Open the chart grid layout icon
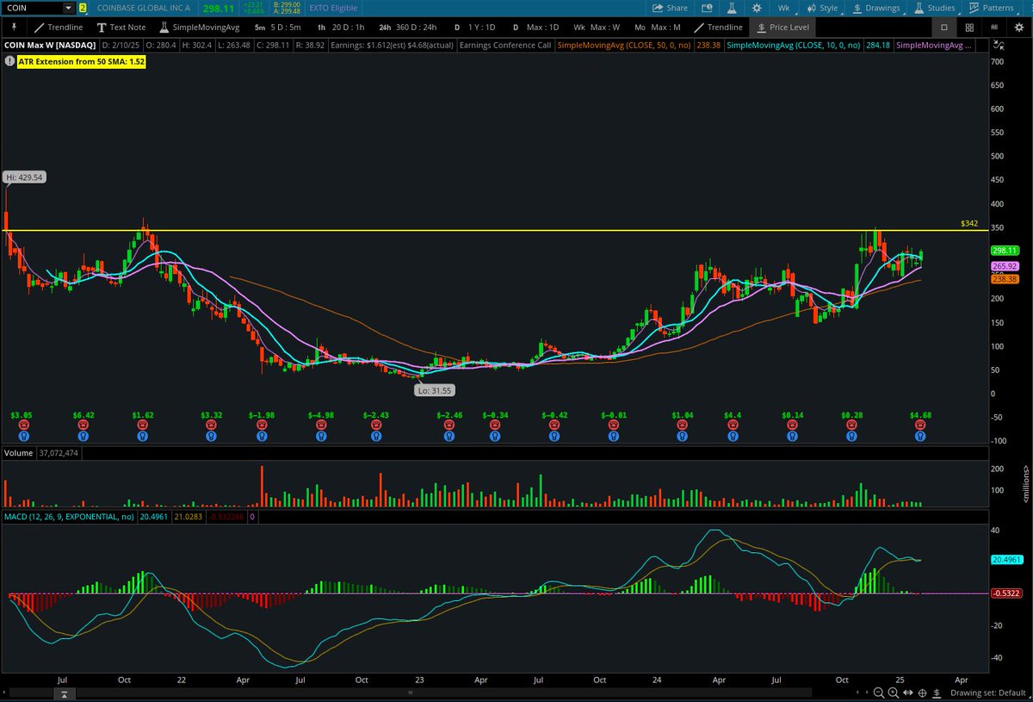 (x=969, y=27)
